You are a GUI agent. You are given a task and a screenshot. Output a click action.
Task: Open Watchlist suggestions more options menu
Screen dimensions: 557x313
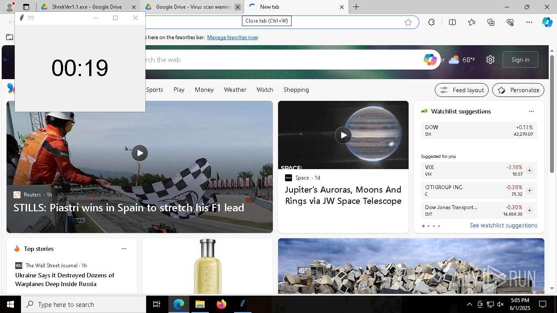point(531,111)
